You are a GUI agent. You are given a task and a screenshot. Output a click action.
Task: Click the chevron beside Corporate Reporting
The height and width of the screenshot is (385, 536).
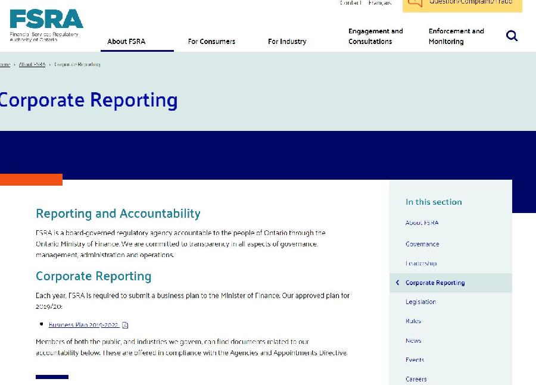397,283
